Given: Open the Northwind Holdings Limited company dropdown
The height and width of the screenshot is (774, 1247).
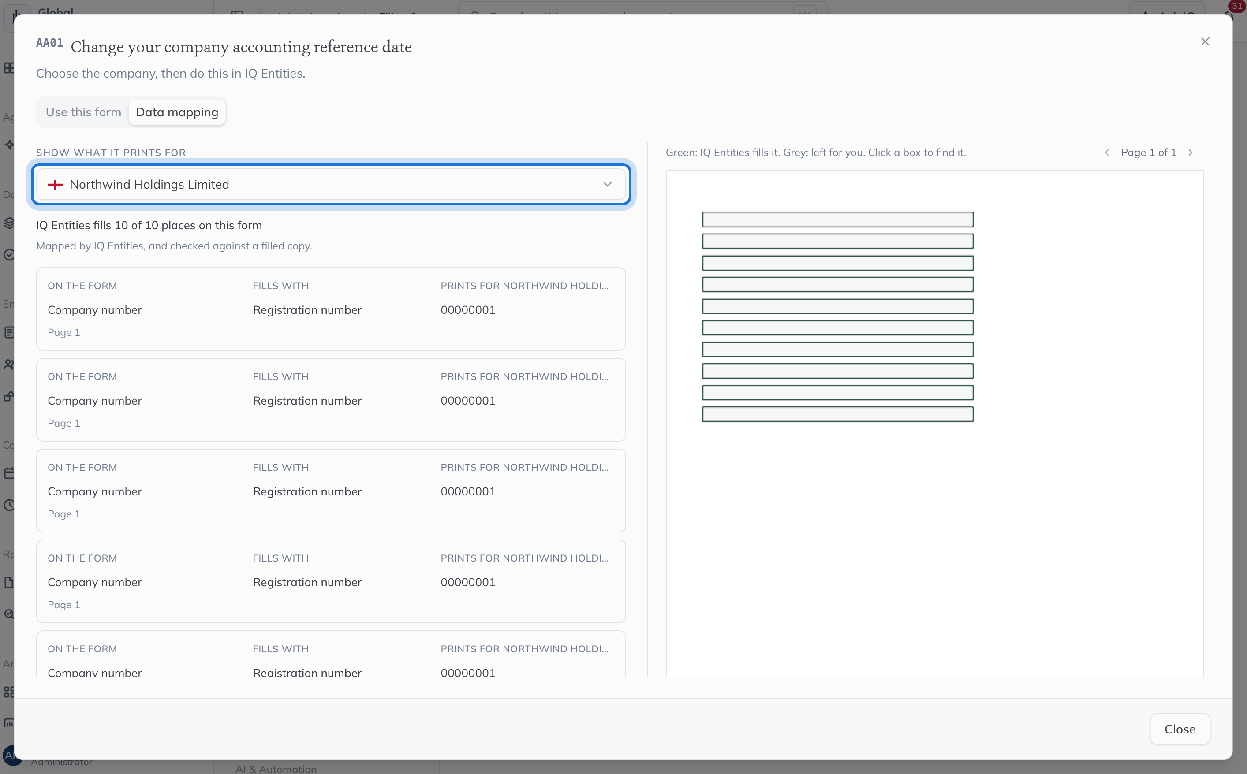Looking at the screenshot, I should pyautogui.click(x=331, y=184).
